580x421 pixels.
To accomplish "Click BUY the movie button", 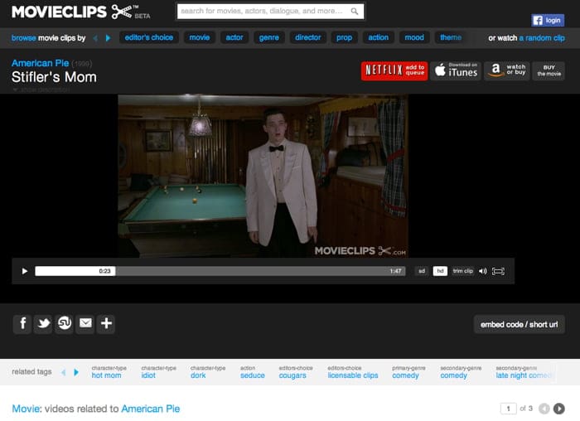I will tap(549, 70).
